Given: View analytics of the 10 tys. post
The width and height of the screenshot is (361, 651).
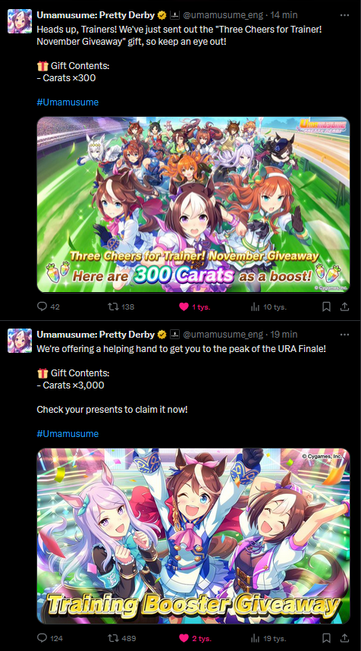Looking at the screenshot, I should (x=268, y=307).
